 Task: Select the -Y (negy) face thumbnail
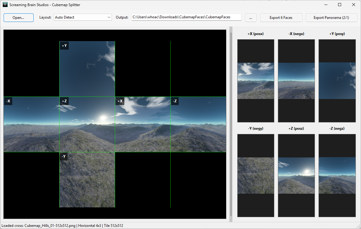256,175
